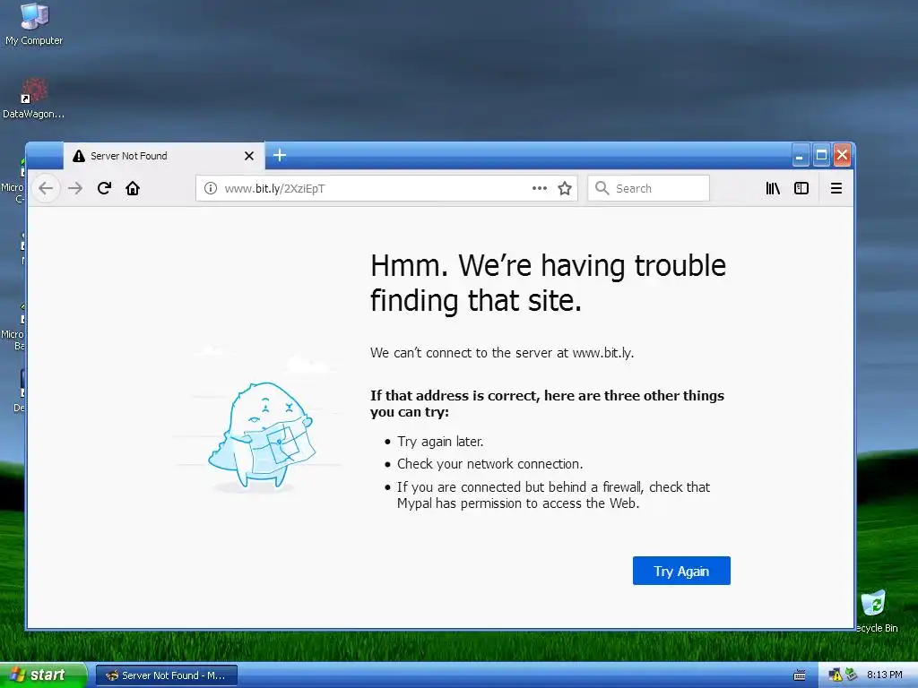Screen dimensions: 918x688
Task: Open My Computer desktop icon
Action: point(34,24)
